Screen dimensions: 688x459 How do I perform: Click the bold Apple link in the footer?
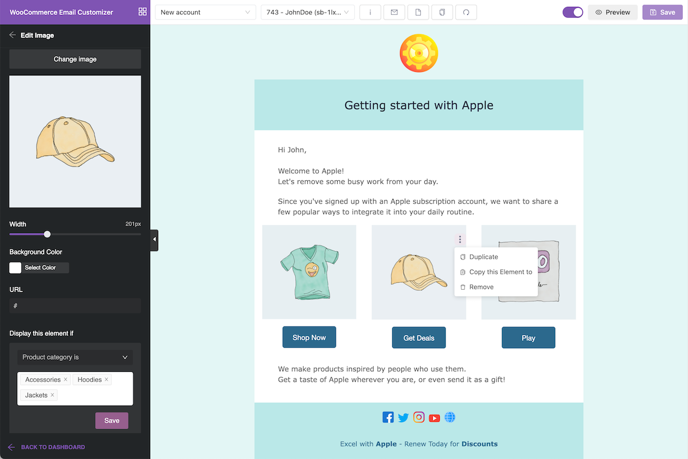(386, 444)
